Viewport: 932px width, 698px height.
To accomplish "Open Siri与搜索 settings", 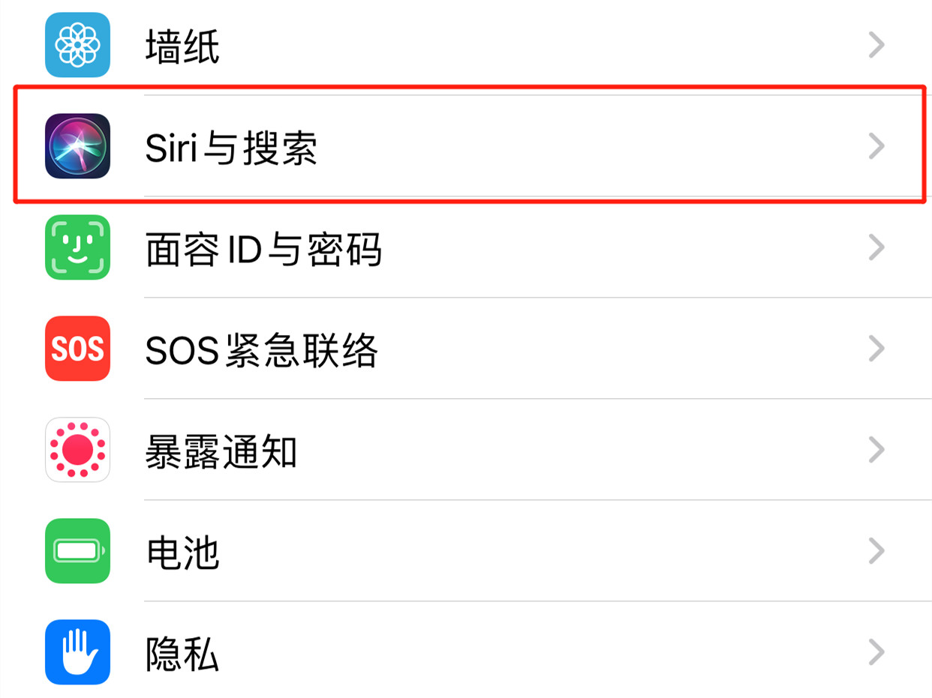I will click(x=466, y=146).
